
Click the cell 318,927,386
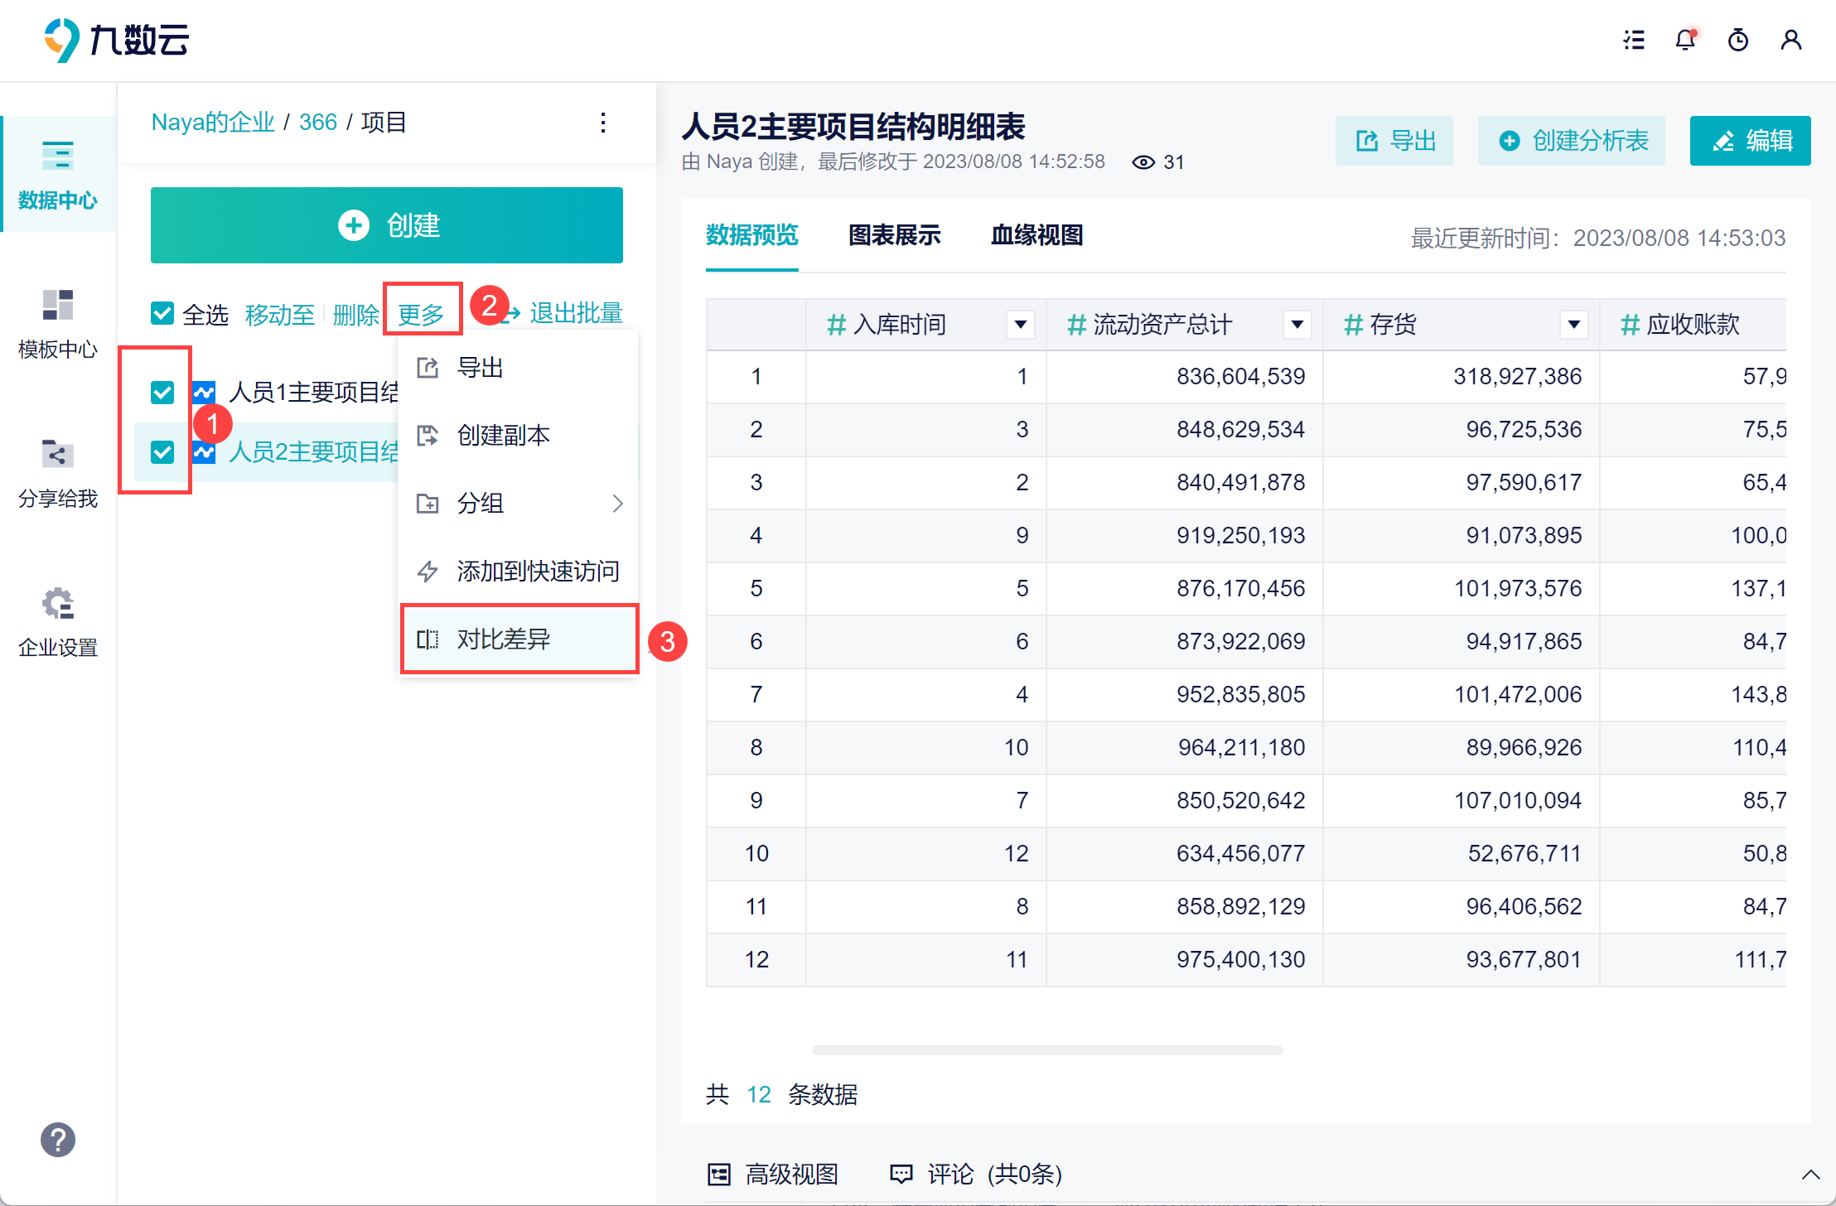(x=1462, y=377)
